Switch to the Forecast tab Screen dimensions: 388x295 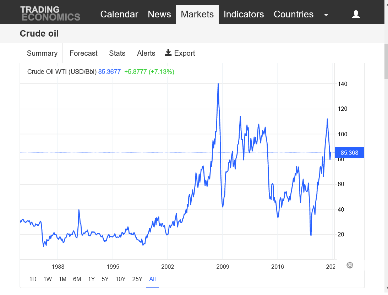pos(83,53)
